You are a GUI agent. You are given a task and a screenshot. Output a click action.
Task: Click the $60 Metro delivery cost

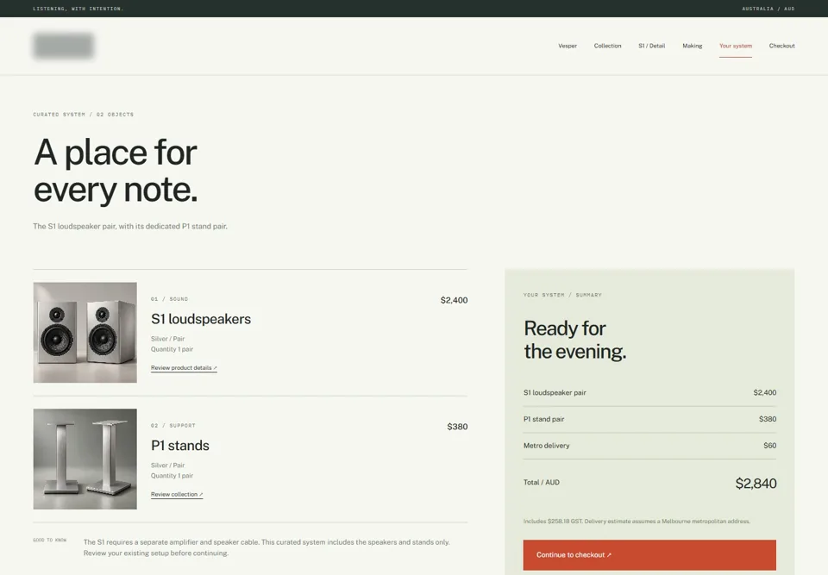(x=770, y=446)
